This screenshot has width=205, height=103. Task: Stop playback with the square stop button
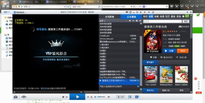[63, 97]
